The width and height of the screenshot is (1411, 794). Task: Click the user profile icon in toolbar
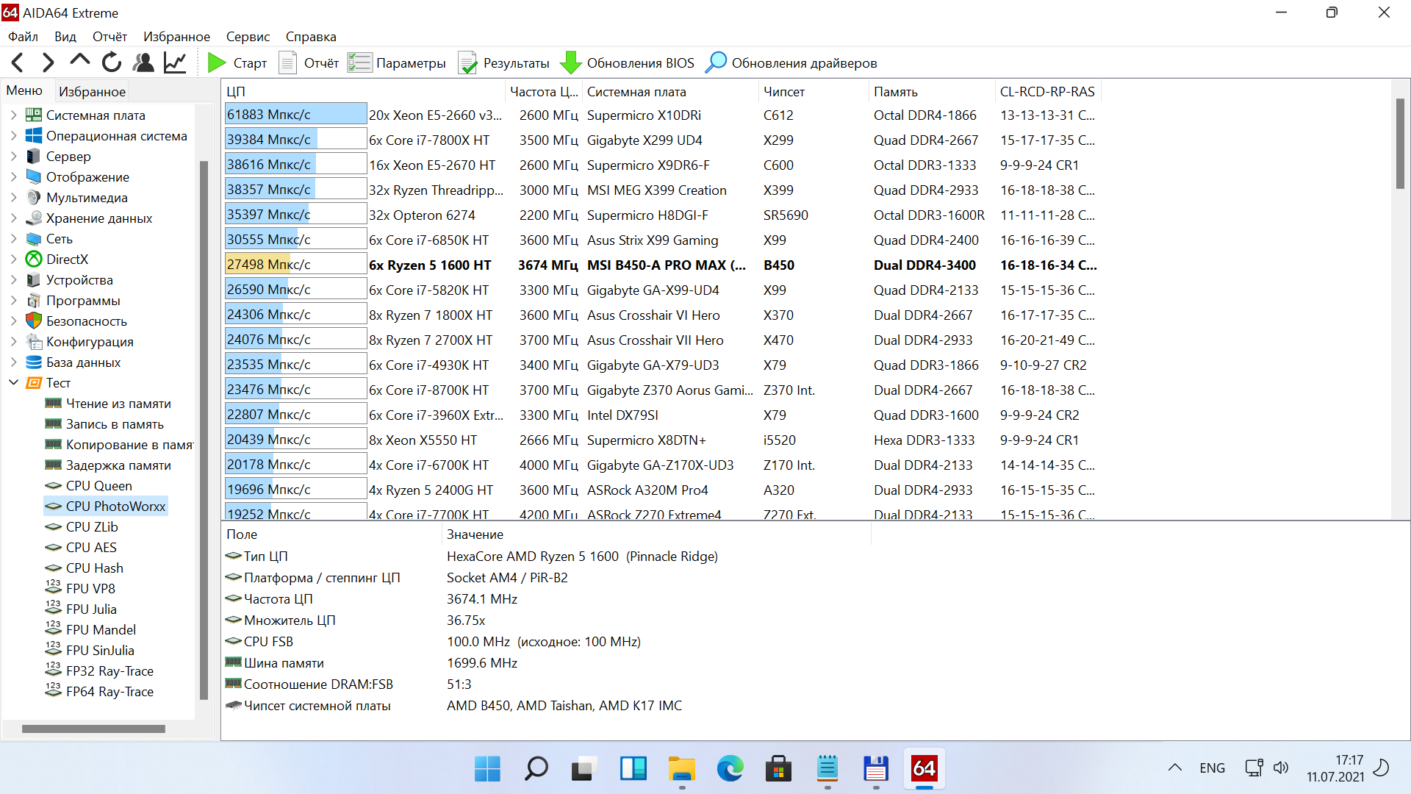click(143, 63)
